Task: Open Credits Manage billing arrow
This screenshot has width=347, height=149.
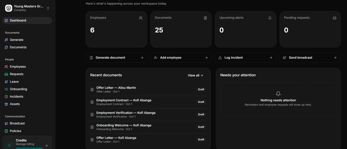Action: pyautogui.click(x=46, y=146)
